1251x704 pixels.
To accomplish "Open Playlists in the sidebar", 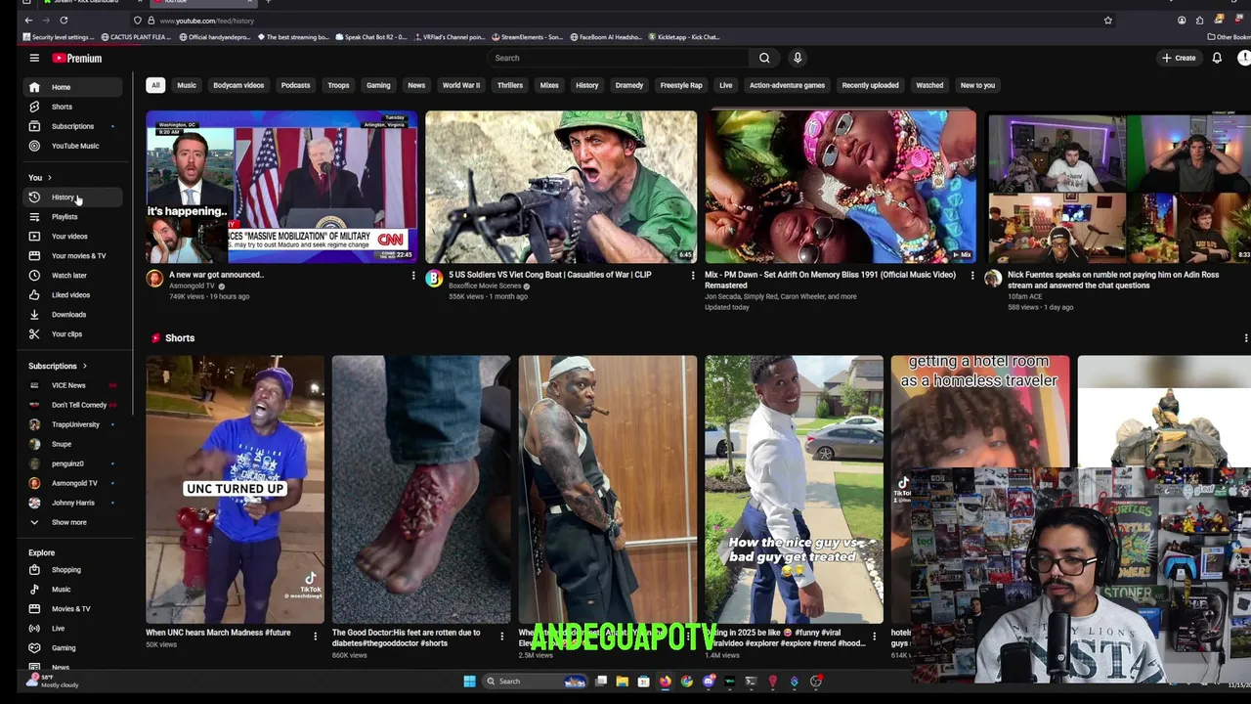I will pyautogui.click(x=74, y=216).
